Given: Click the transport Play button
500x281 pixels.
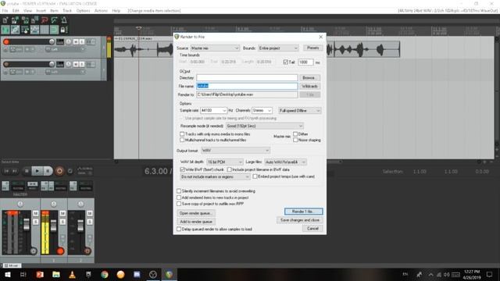Looking at the screenshot, I should (x=37, y=171).
